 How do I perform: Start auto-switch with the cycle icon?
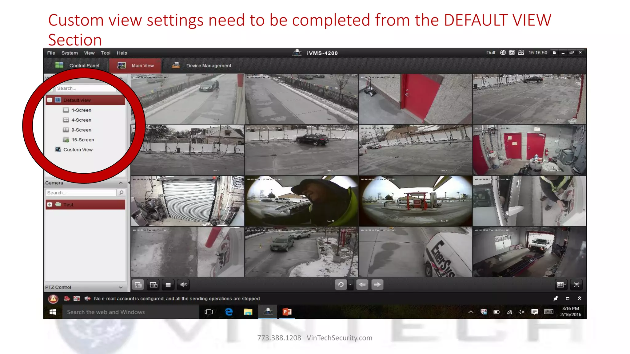pos(341,285)
